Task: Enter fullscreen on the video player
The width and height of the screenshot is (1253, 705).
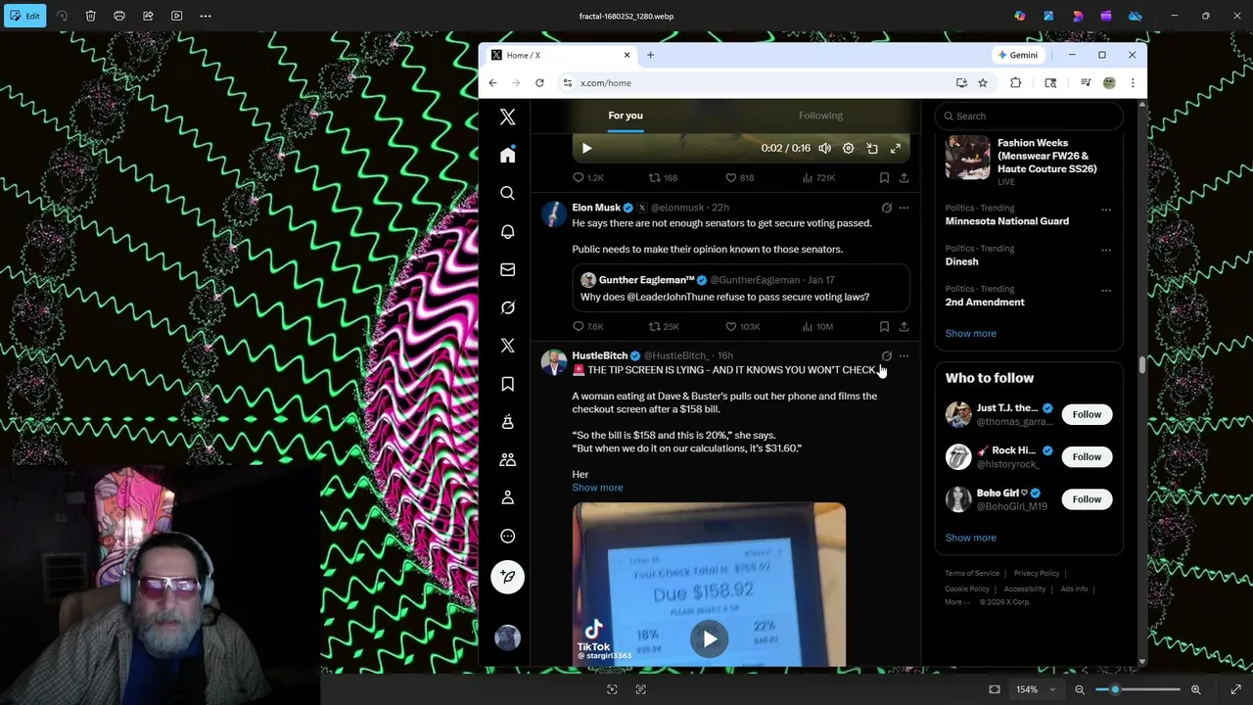Action: [895, 148]
